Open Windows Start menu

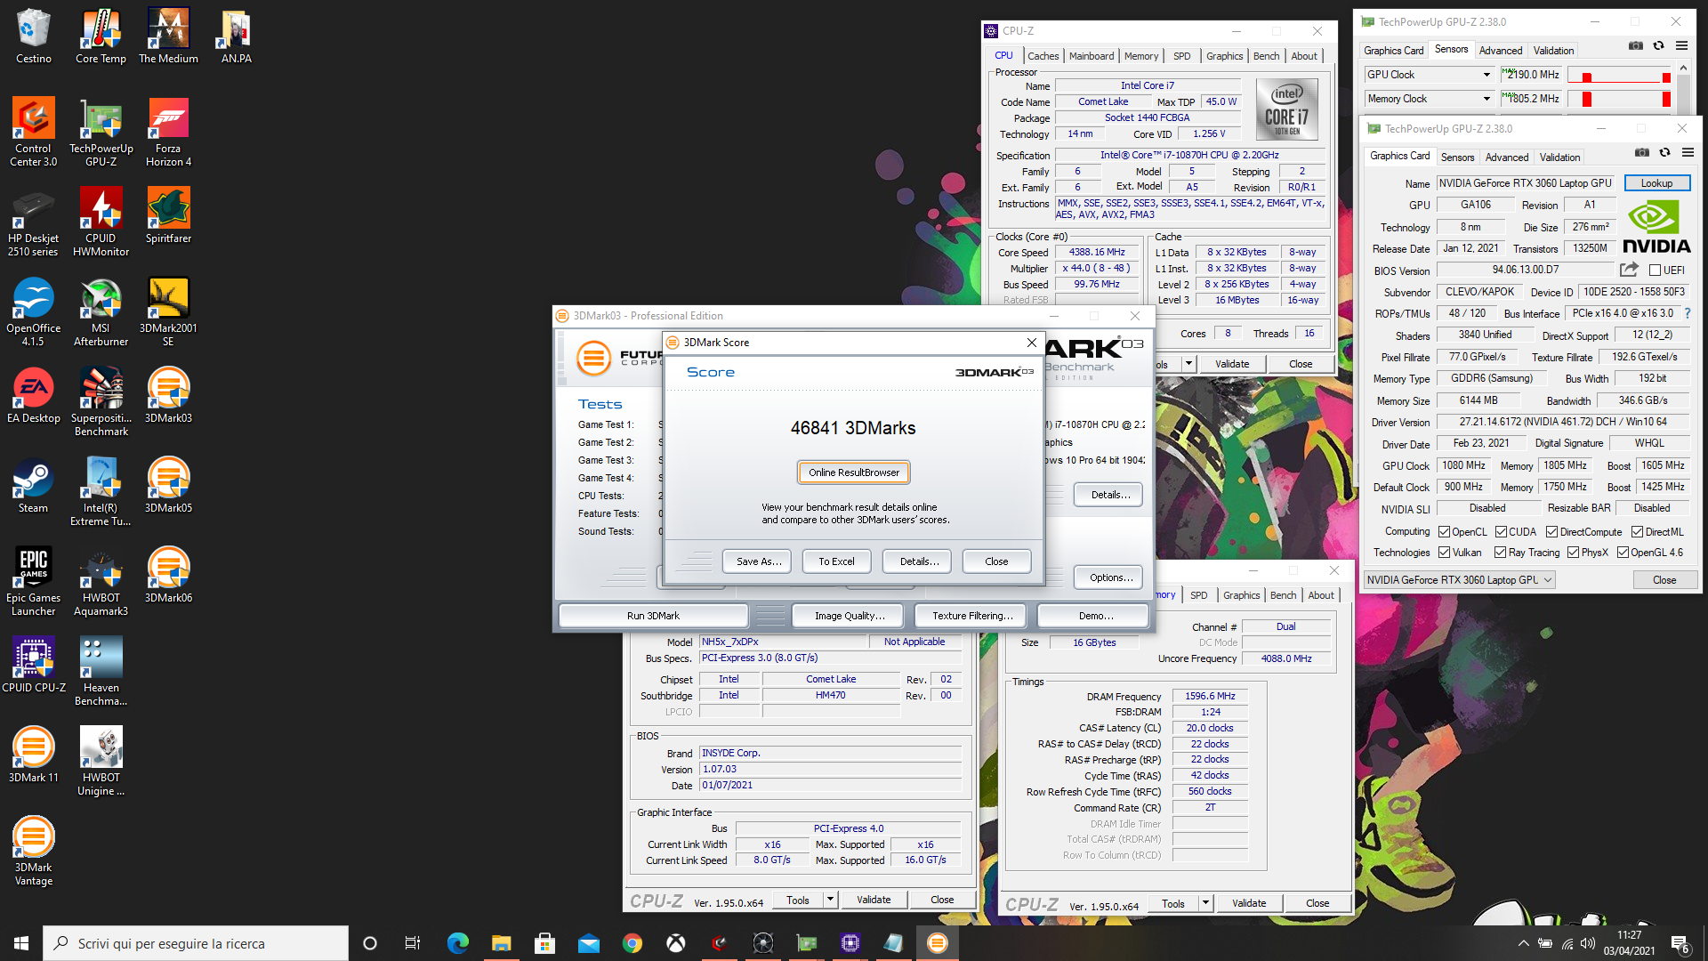21,943
